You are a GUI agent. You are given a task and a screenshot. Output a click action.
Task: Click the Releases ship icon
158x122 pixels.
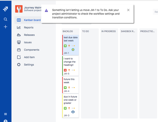point(19,35)
